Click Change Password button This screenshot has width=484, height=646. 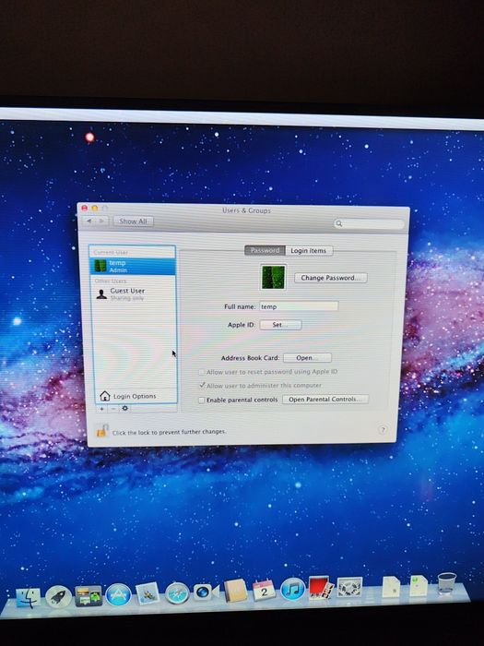tap(330, 278)
